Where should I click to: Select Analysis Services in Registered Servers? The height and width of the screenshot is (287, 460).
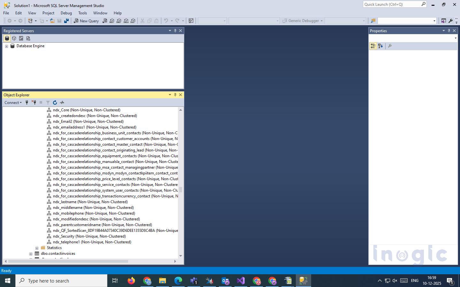pyautogui.click(x=14, y=38)
